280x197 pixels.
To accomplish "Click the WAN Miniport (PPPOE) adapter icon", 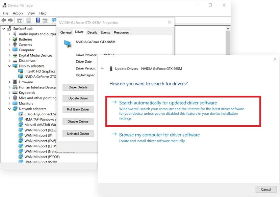I will click(21, 157).
